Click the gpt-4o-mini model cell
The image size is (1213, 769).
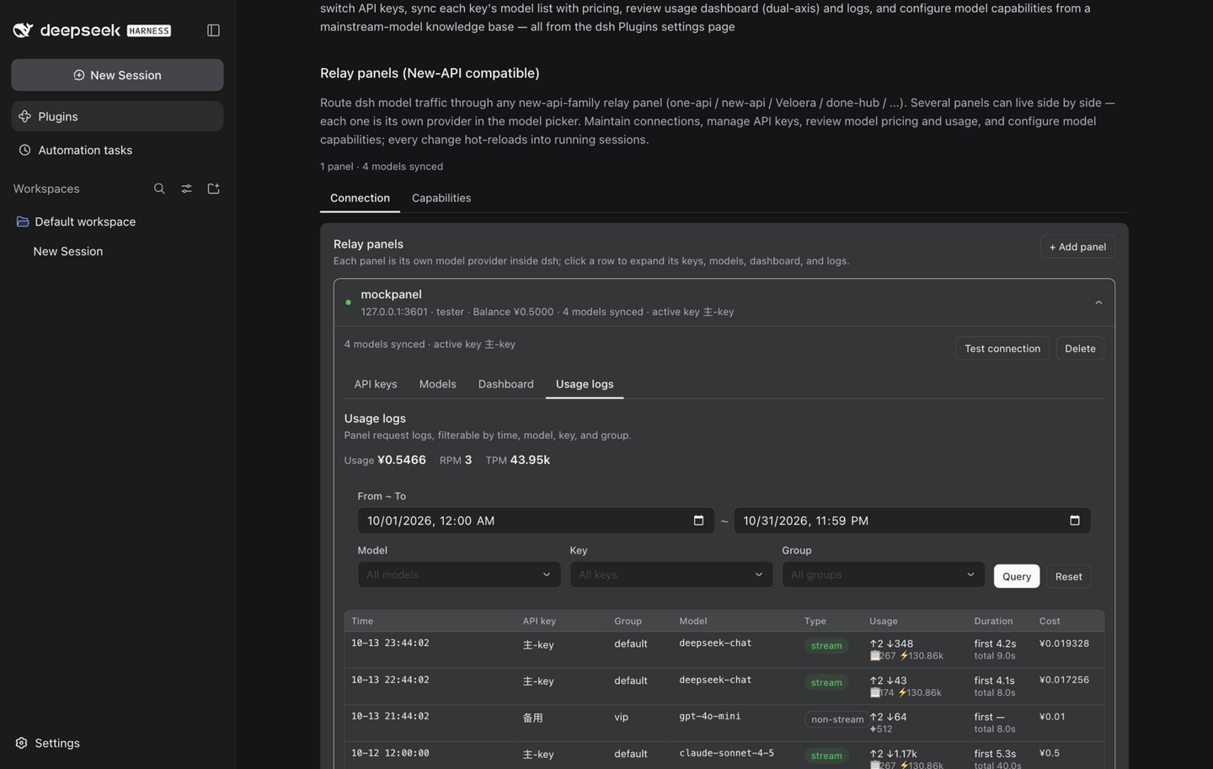(x=710, y=716)
